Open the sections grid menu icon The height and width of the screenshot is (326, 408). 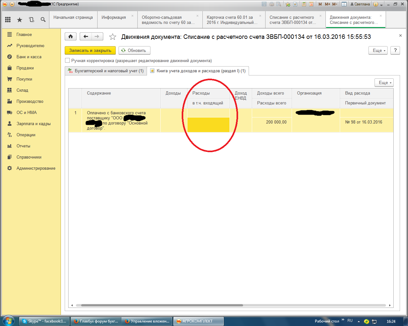[8, 20]
